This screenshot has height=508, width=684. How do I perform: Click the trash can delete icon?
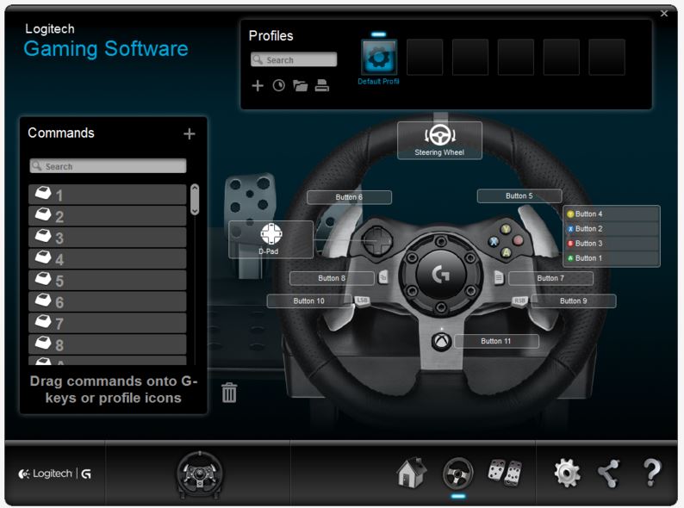(229, 393)
